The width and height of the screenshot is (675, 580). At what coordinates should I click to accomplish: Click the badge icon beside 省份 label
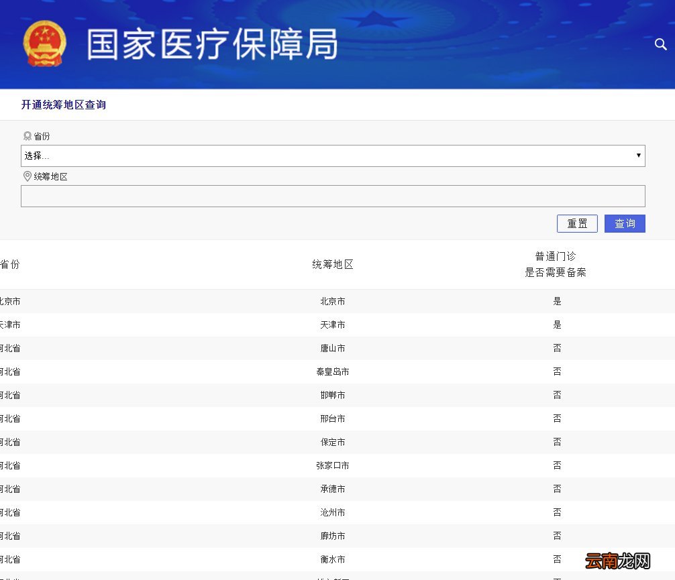27,136
